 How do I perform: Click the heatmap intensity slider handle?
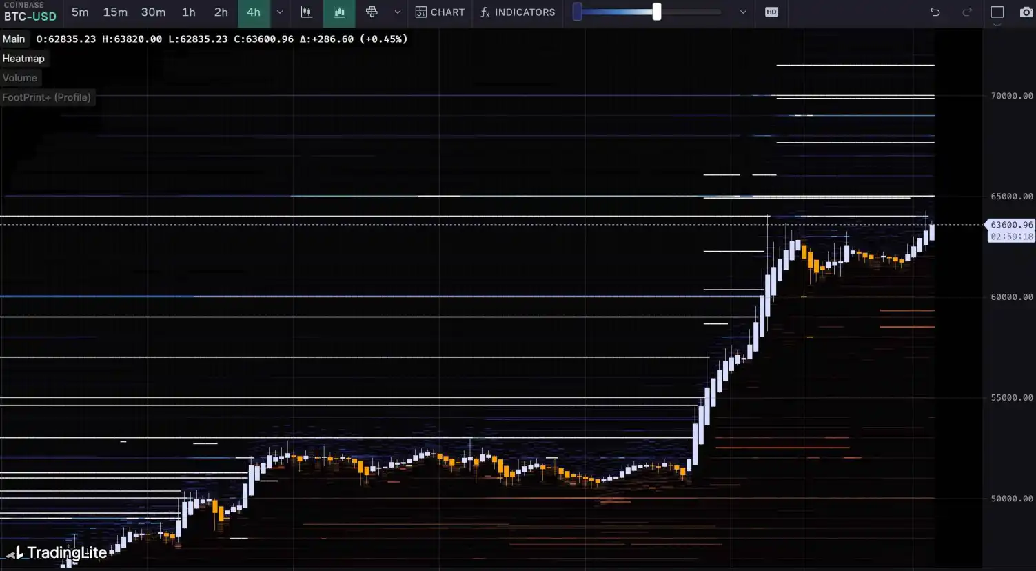(x=657, y=12)
